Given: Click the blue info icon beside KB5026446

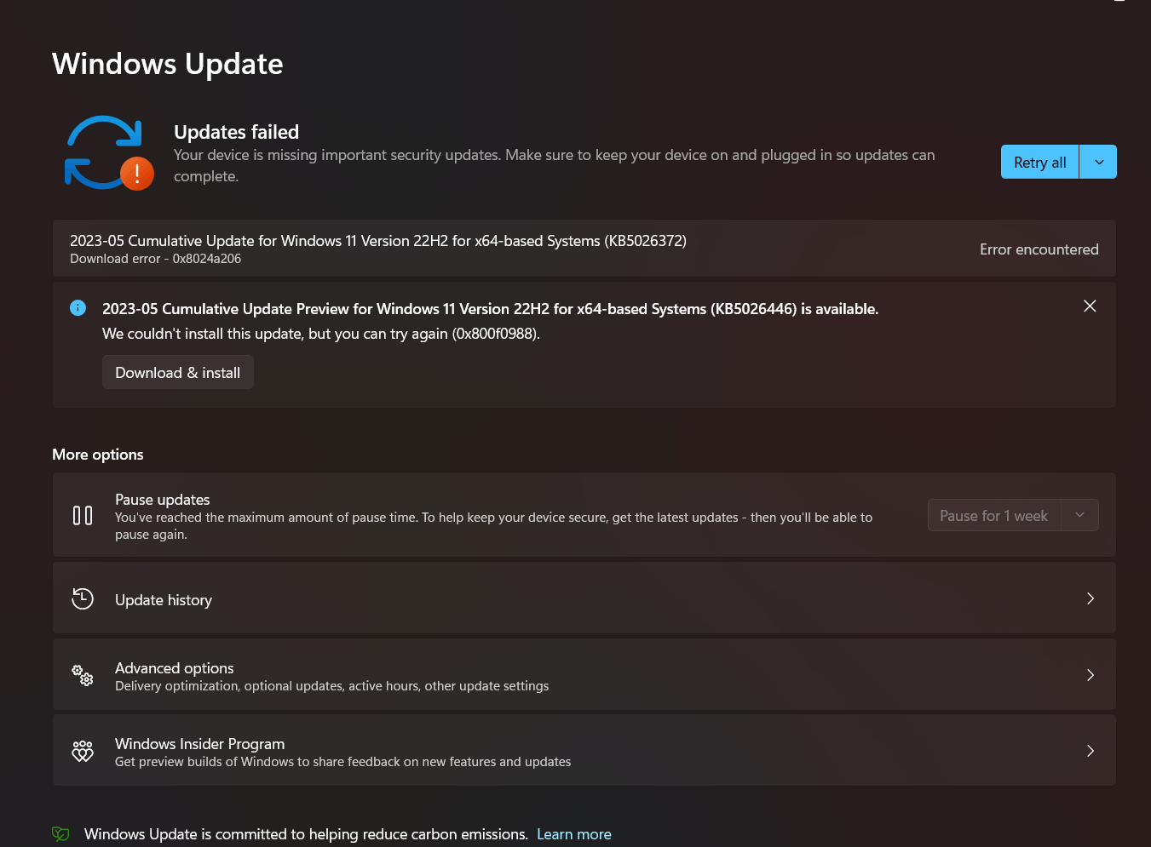Looking at the screenshot, I should (x=78, y=308).
